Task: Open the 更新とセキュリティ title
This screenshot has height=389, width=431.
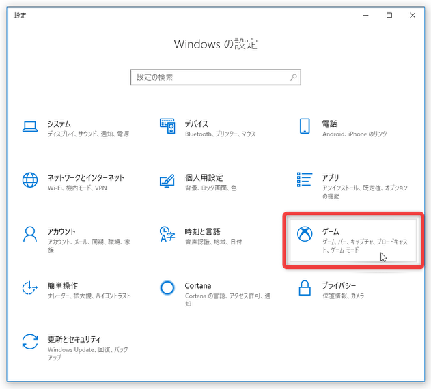Action: point(74,339)
